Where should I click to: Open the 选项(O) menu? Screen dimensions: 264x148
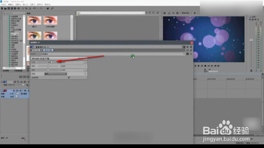40,4
